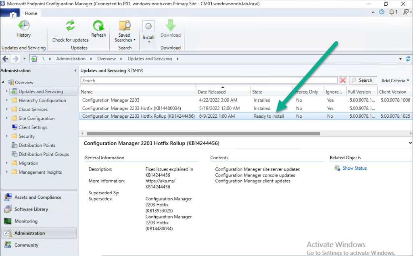Image resolution: width=413 pixels, height=256 pixels.
Task: Collapse the Administration navigation pane
Action: [75, 71]
